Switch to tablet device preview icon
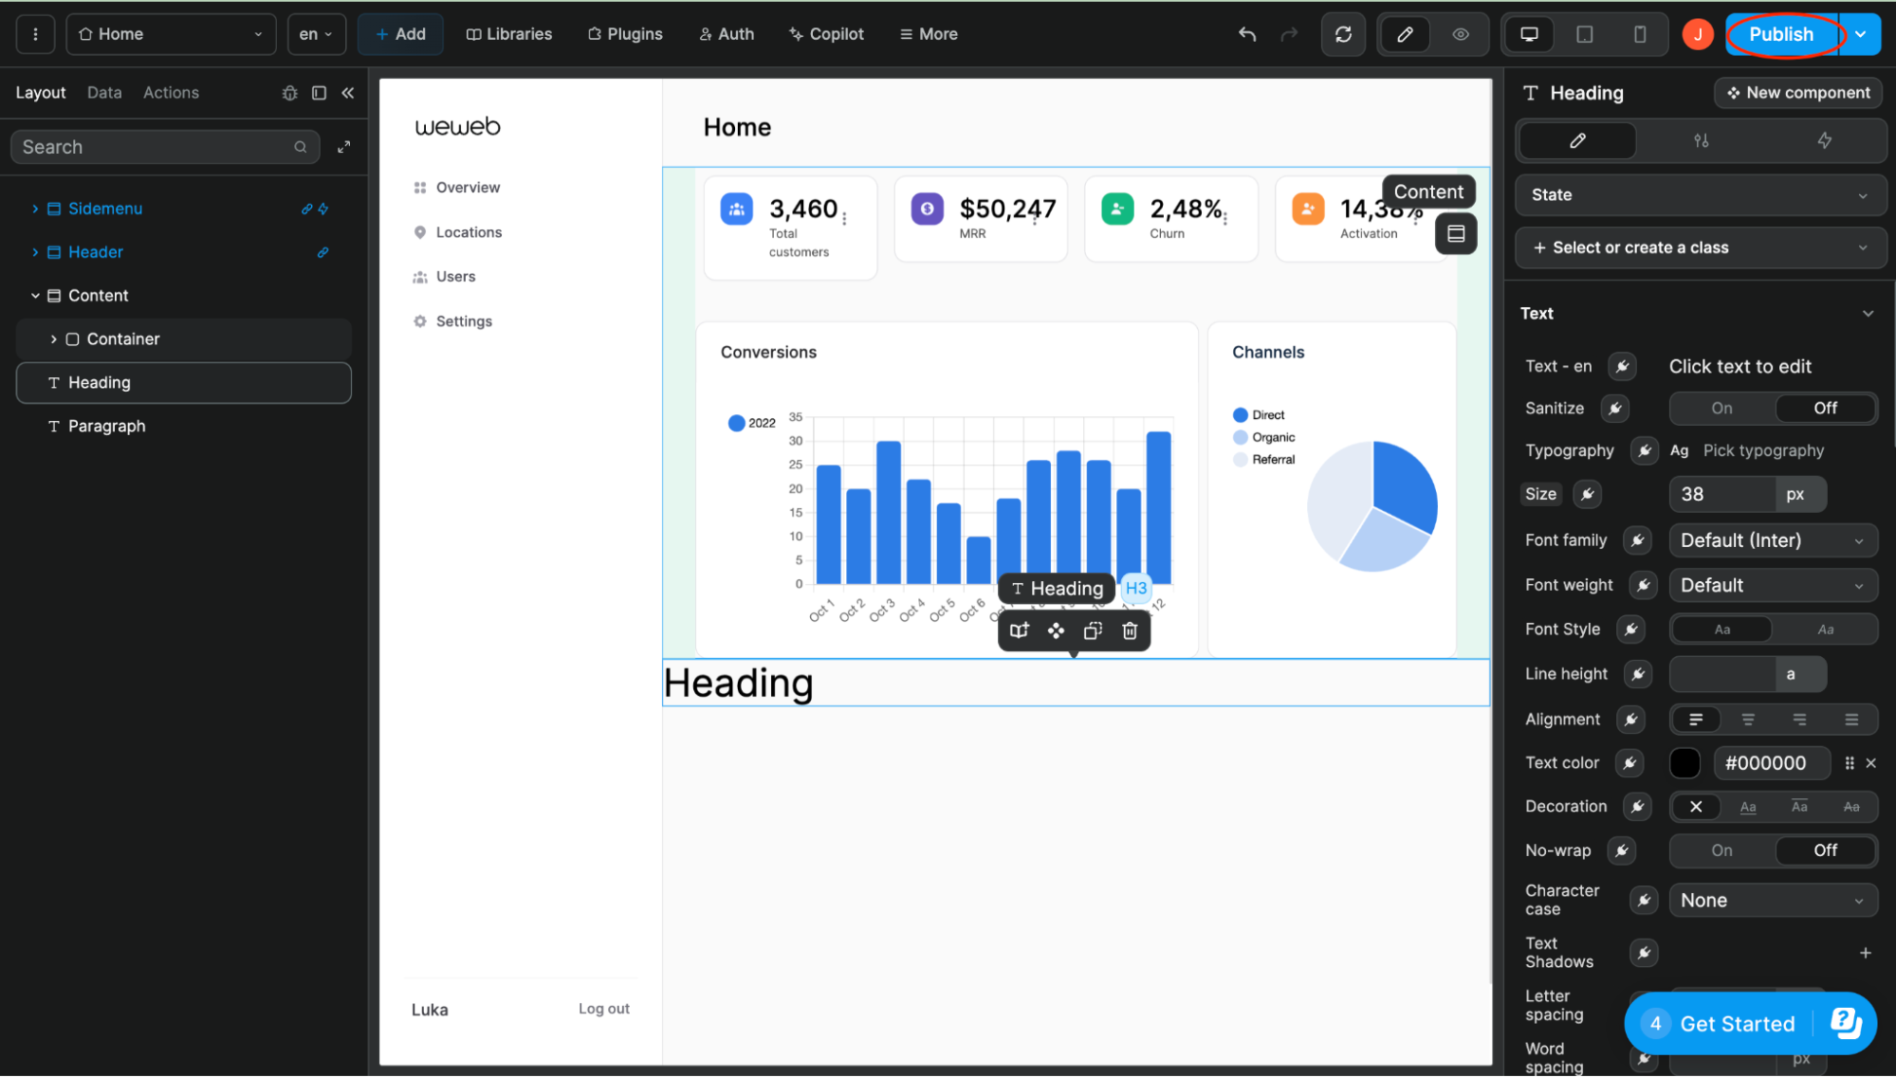The height and width of the screenshot is (1077, 1896). (1584, 34)
